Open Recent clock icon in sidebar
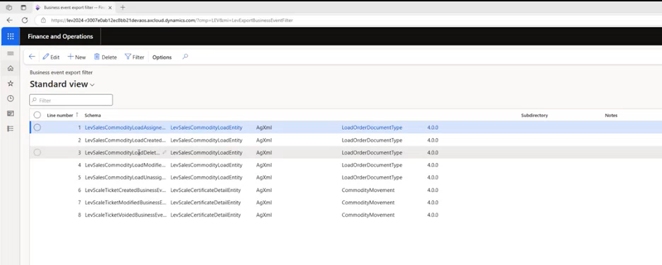Screen dimensions: 662x265 (x=11, y=98)
